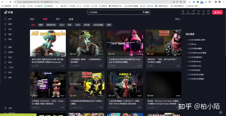
Task: Open 游戏 games in the sidebar
Action: tap(8, 62)
